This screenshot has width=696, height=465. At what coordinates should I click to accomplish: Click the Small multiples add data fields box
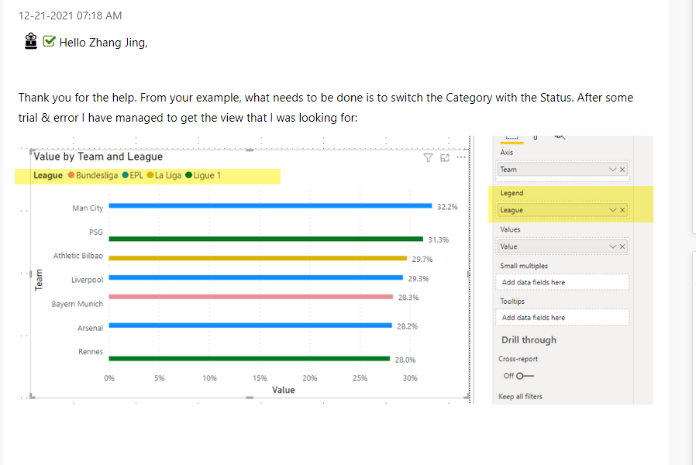click(x=563, y=282)
